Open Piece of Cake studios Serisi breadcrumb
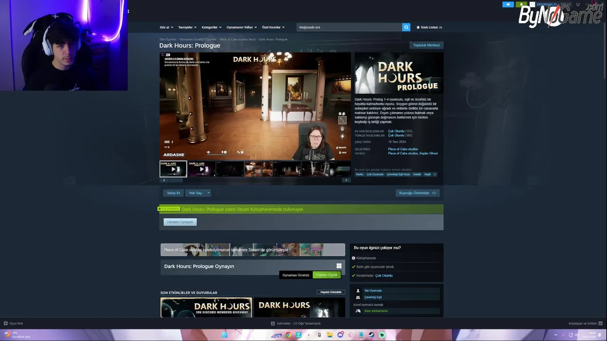The image size is (607, 341). coord(238,39)
